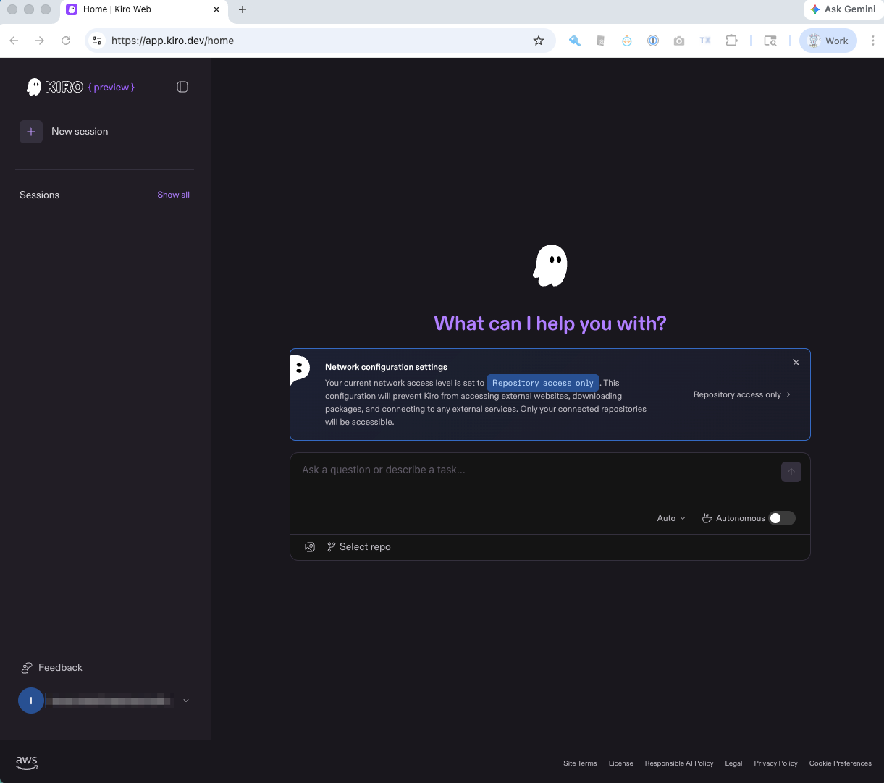Go forward in browser history

(40, 41)
